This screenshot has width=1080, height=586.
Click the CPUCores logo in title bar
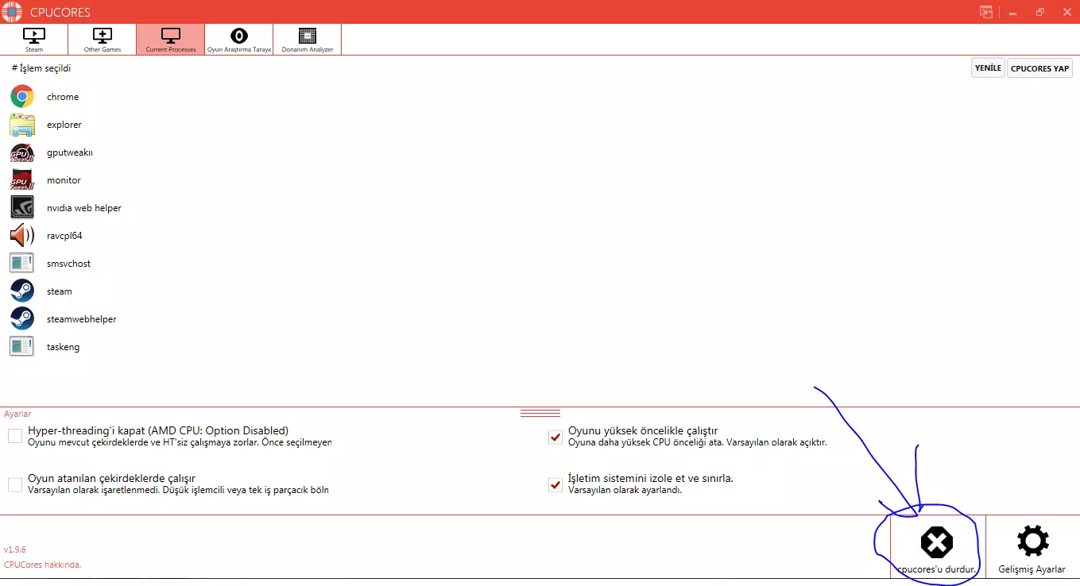click(x=11, y=12)
